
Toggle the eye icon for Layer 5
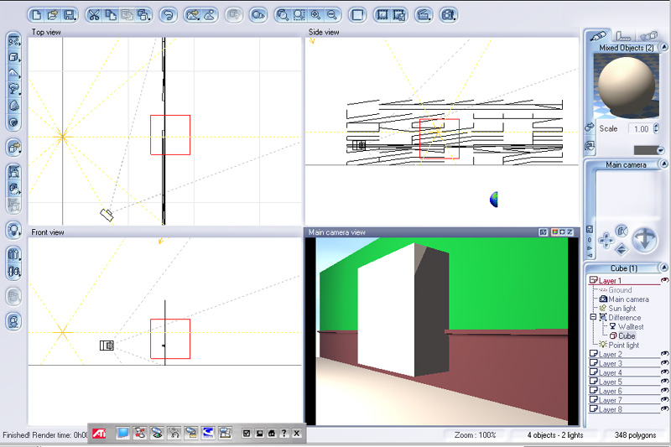[x=664, y=382]
